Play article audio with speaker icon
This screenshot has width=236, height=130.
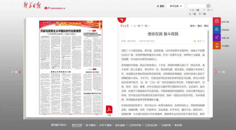(x=195, y=41)
